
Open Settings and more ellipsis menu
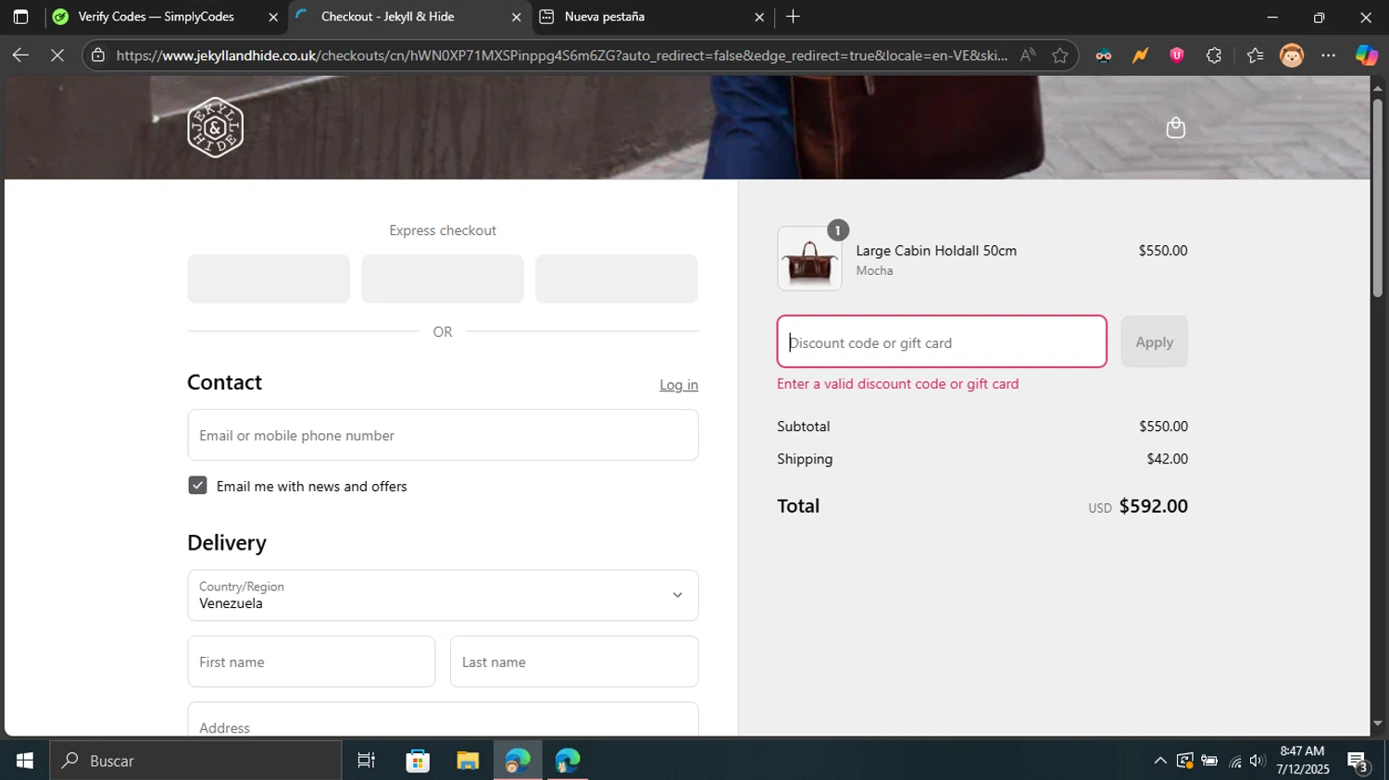1329,56
